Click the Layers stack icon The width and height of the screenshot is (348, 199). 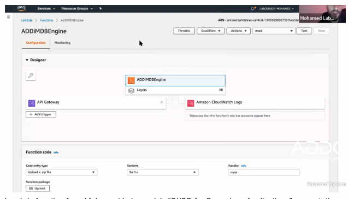131,90
